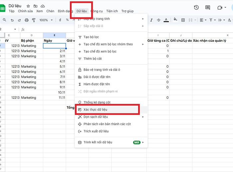Rename the Dữ liệu document title
This screenshot has height=172, width=233.
pyautogui.click(x=15, y=6)
